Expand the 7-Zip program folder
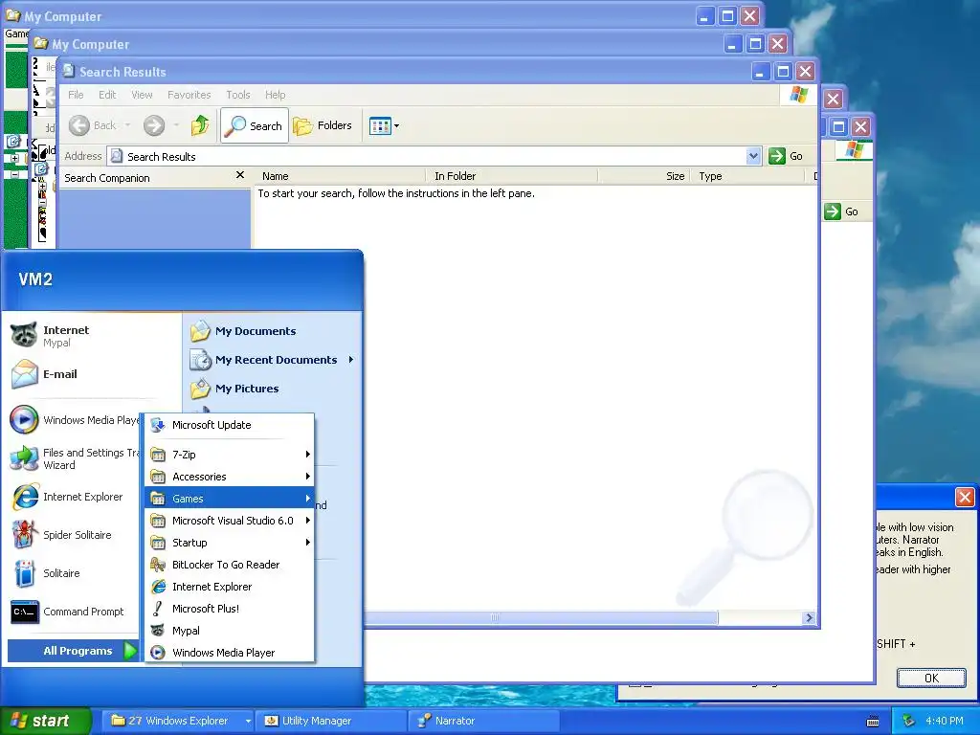 tap(230, 455)
